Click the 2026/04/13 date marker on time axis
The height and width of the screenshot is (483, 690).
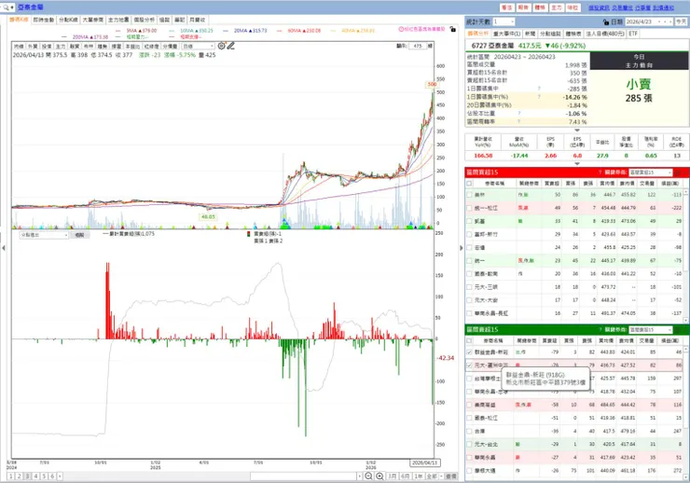(424, 462)
